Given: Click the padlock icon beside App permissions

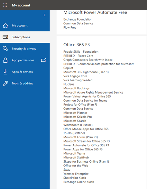Looking at the screenshot, I should [x=5, y=60].
